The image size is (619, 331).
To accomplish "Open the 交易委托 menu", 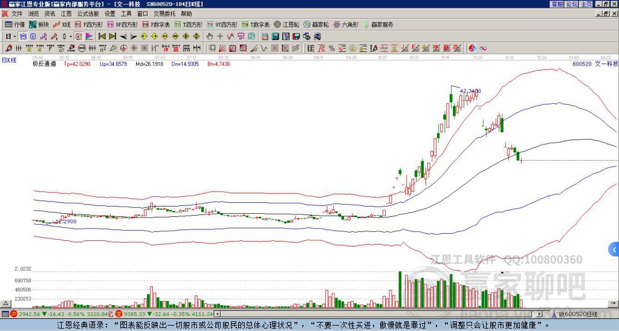I will click(164, 14).
